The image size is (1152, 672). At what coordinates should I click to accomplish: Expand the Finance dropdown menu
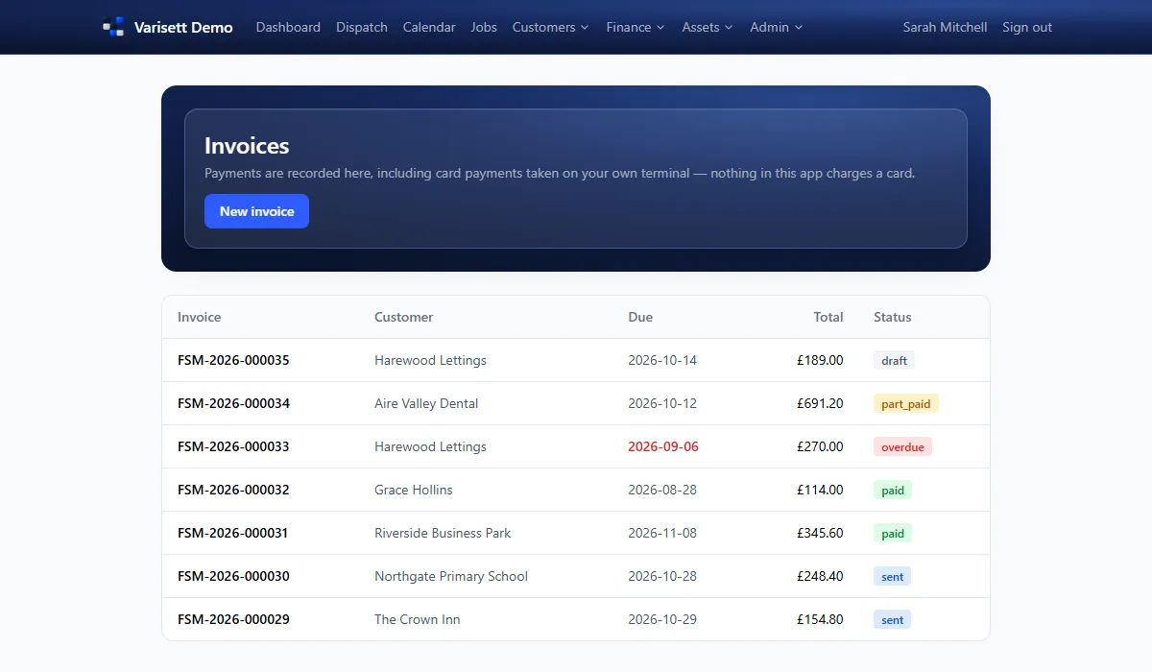coord(636,27)
